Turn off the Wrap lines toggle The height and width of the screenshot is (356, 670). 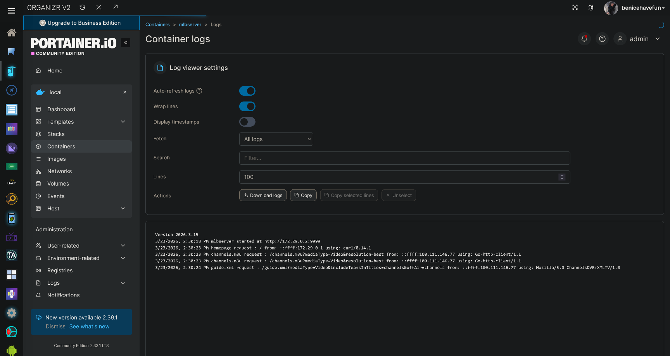(x=247, y=107)
